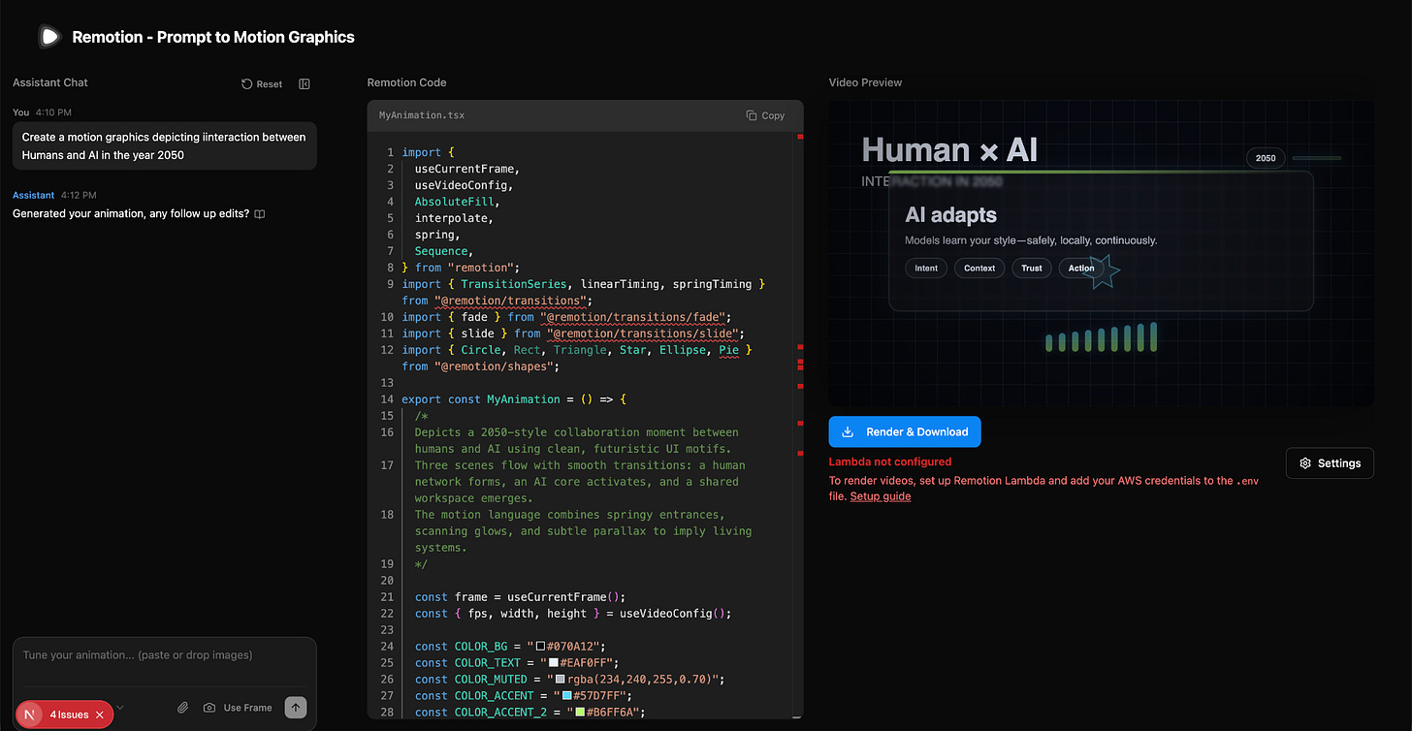
Task: Open the book icon after assistant reply
Action: coord(260,214)
